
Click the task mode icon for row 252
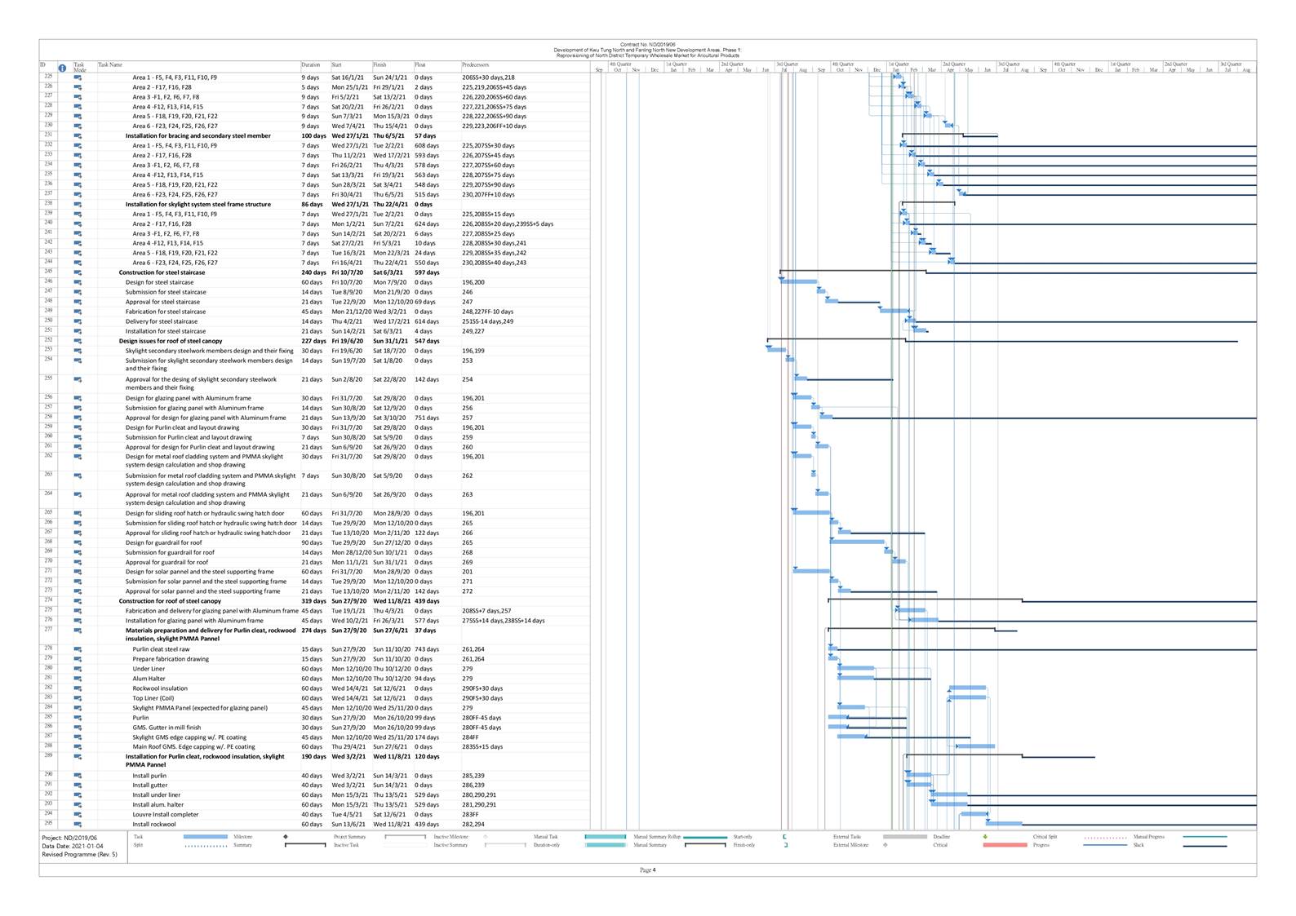pos(78,341)
